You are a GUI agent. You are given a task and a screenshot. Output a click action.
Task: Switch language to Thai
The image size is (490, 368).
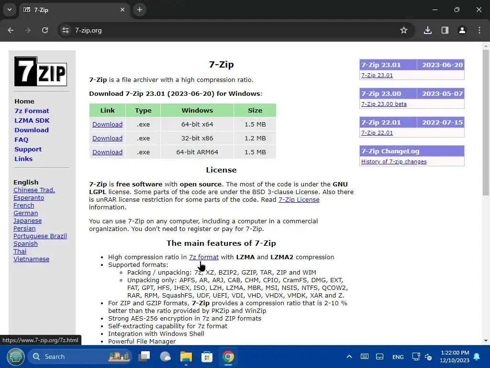coord(20,251)
